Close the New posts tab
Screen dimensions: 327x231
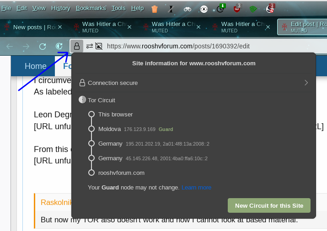tap(60, 27)
